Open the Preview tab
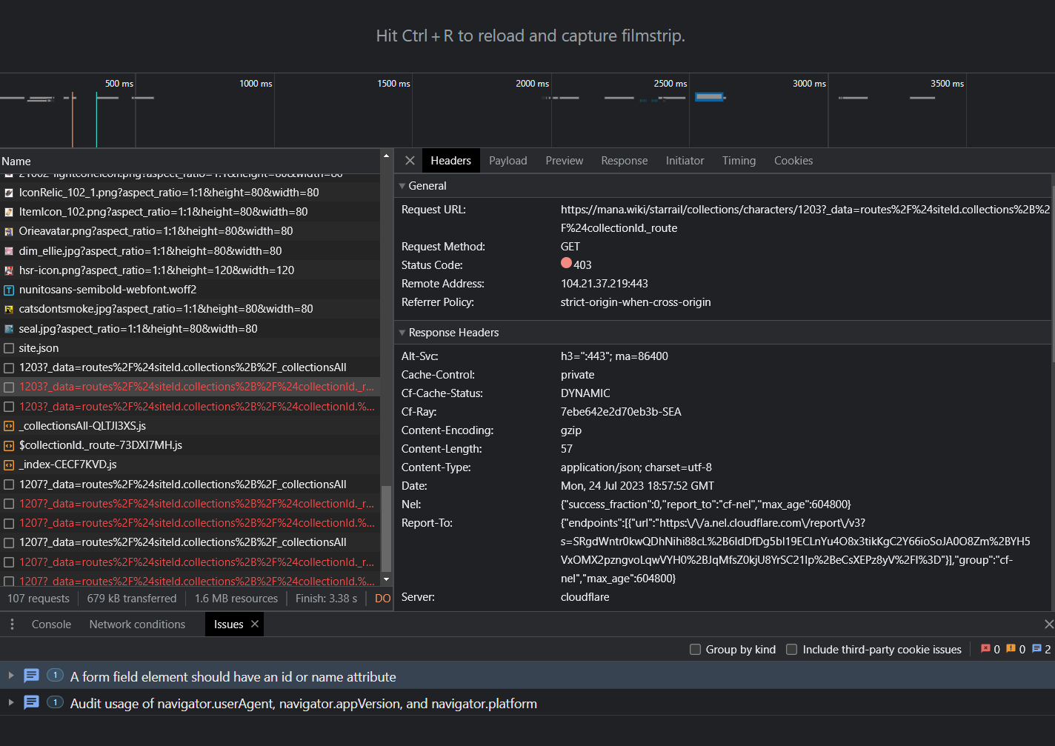Image resolution: width=1055 pixels, height=746 pixels. 564,161
